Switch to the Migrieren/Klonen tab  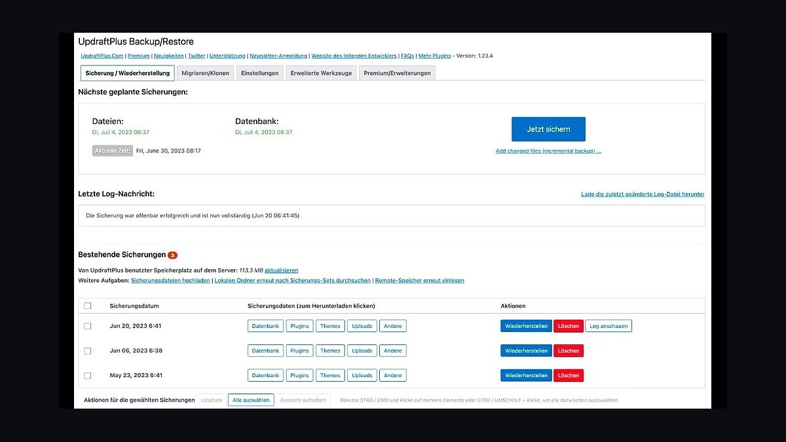click(x=206, y=73)
